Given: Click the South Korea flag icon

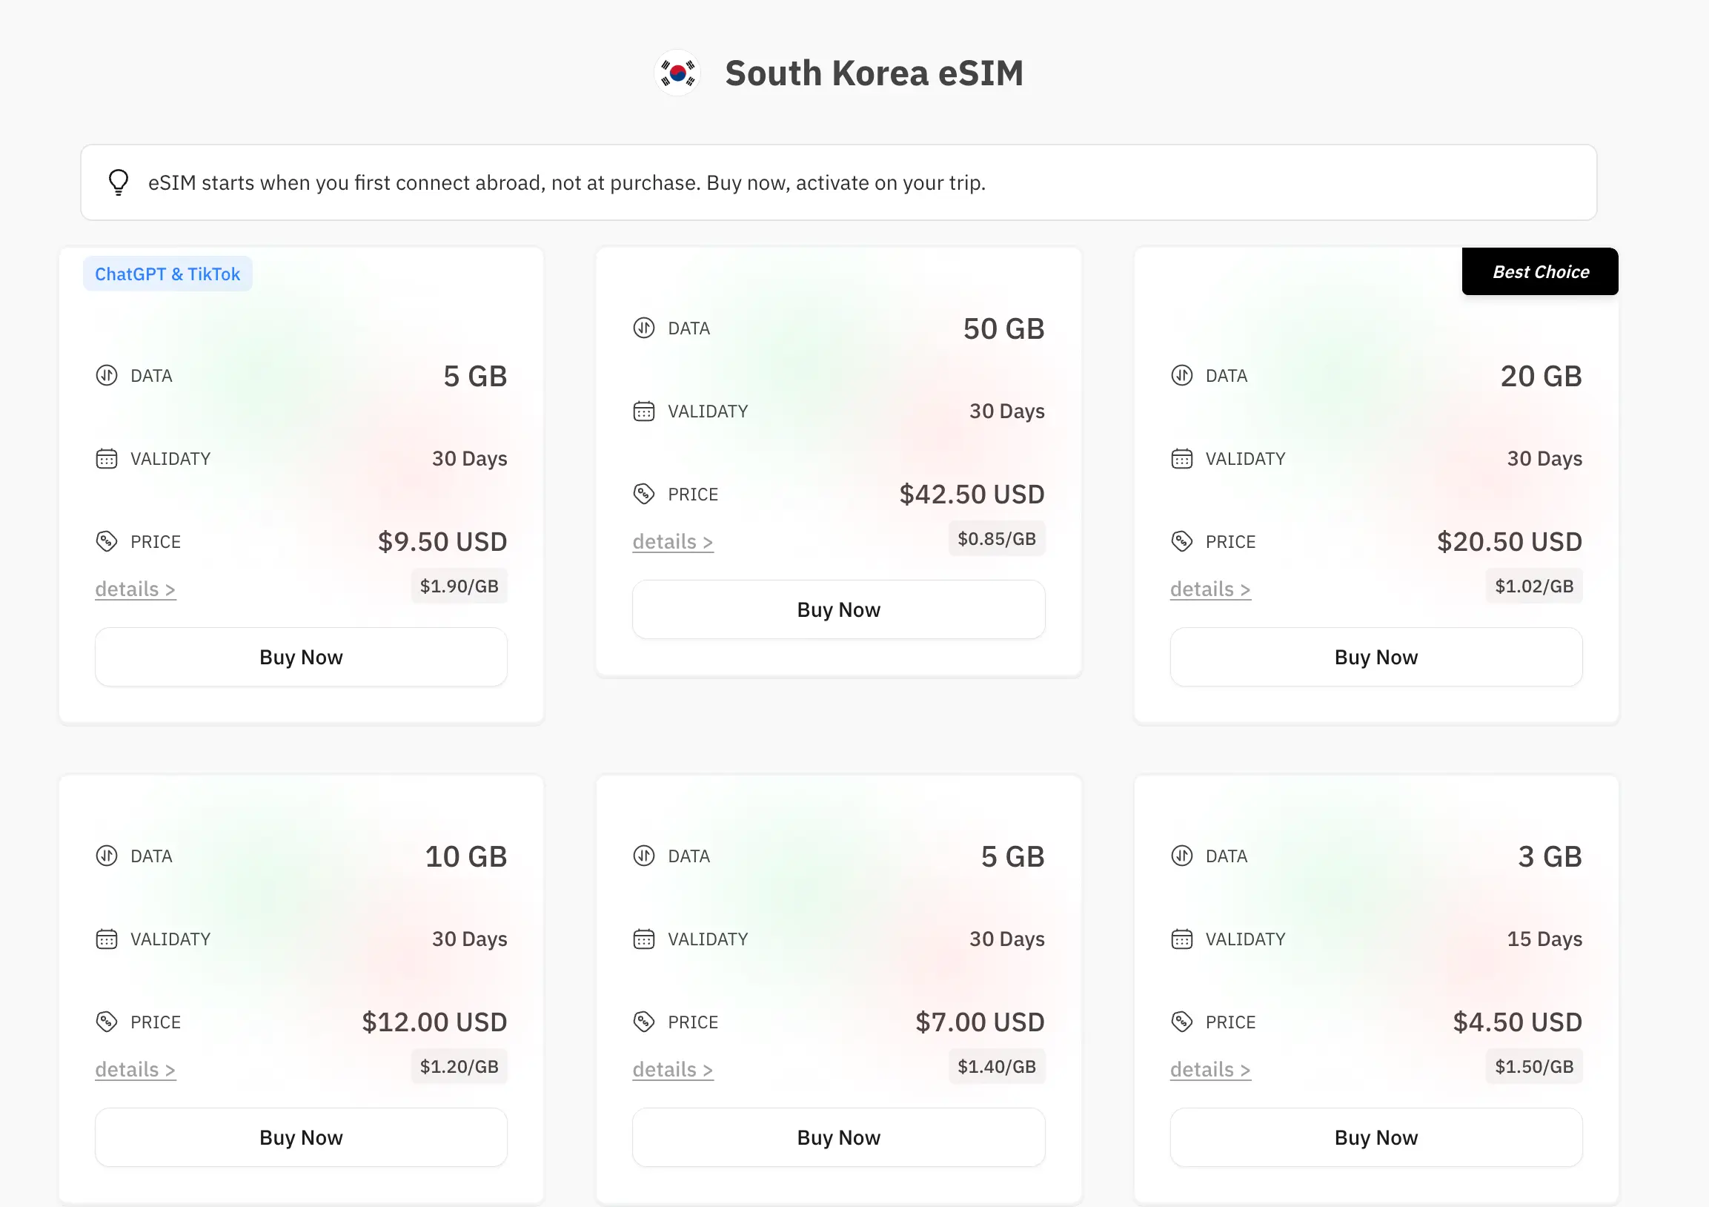Looking at the screenshot, I should coord(677,73).
